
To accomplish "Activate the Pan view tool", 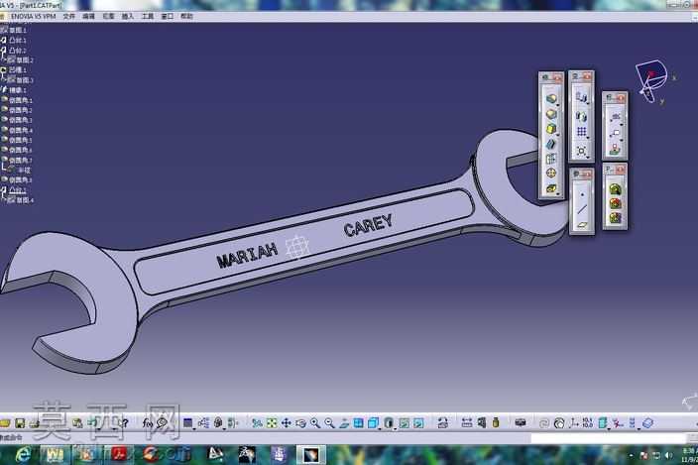I will [286, 422].
